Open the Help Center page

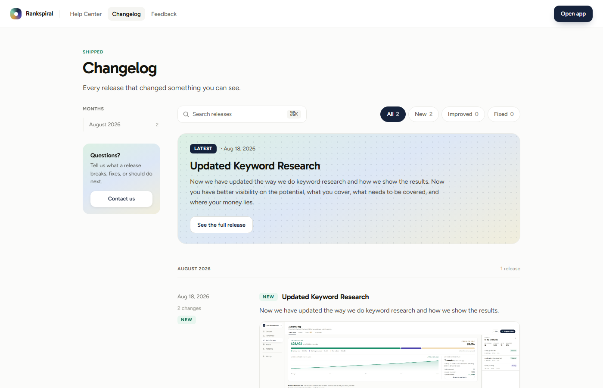(x=86, y=14)
